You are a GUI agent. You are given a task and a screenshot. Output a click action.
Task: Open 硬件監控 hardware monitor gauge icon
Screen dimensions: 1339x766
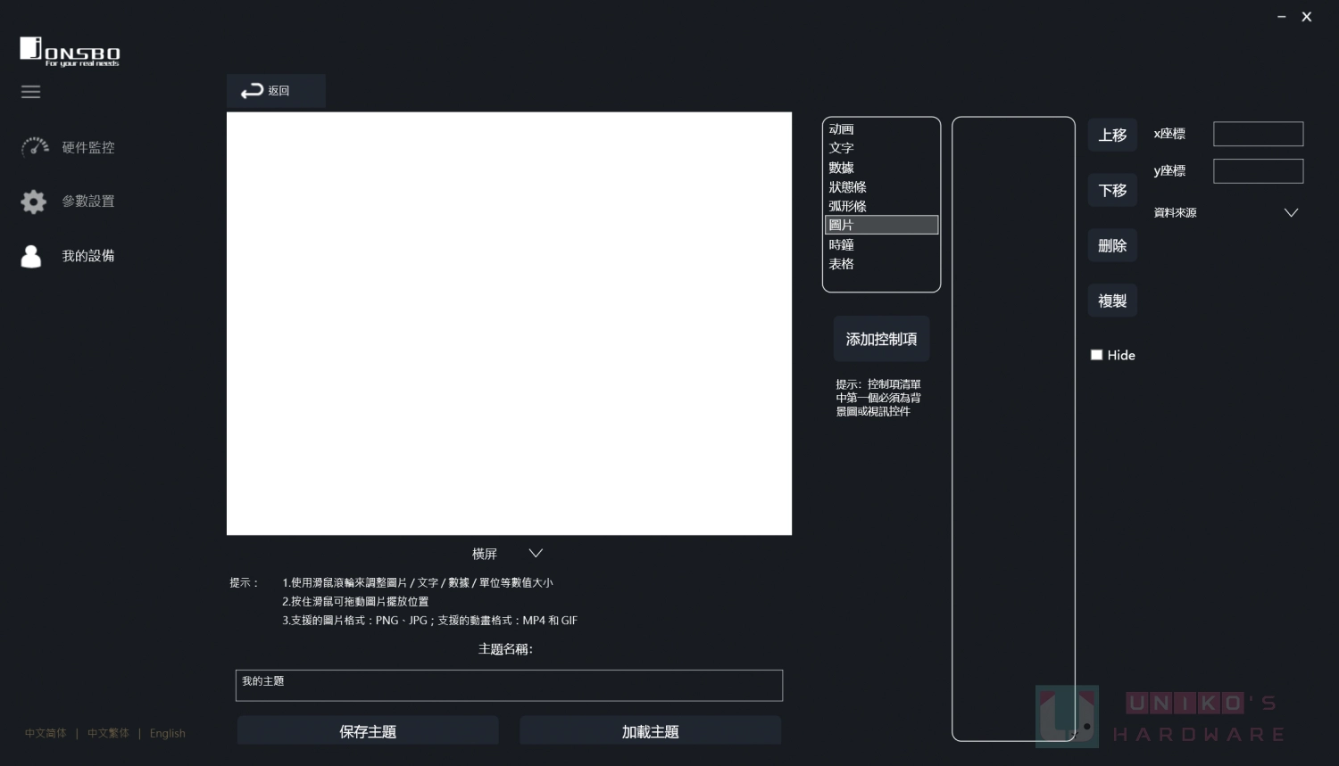pos(35,147)
